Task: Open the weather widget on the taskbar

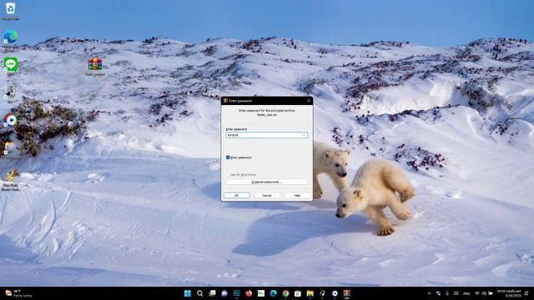Action: coord(18,293)
